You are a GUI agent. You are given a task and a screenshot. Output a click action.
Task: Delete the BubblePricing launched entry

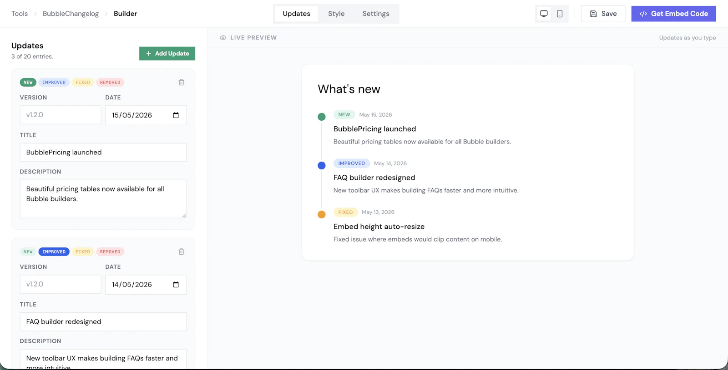click(x=182, y=82)
